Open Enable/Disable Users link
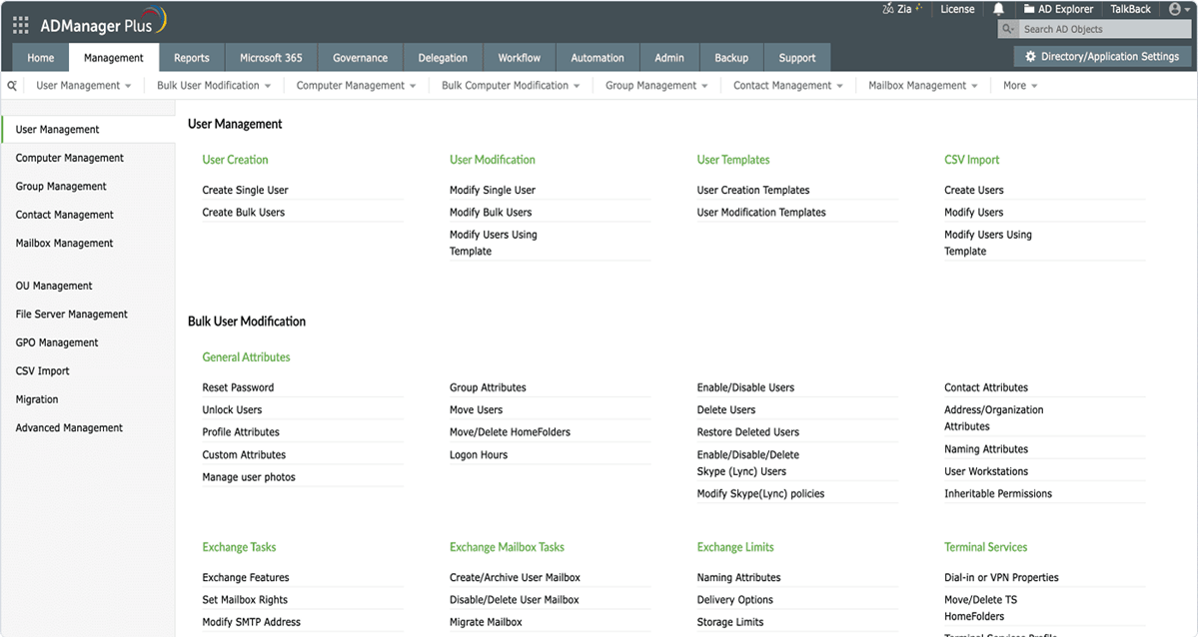Image resolution: width=1199 pixels, height=637 pixels. 745,387
